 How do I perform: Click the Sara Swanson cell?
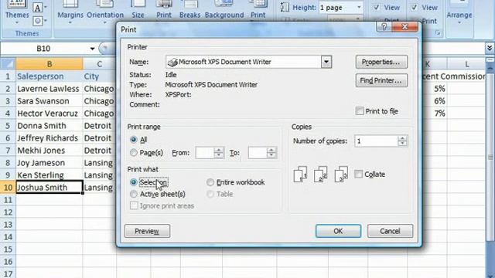tap(49, 101)
